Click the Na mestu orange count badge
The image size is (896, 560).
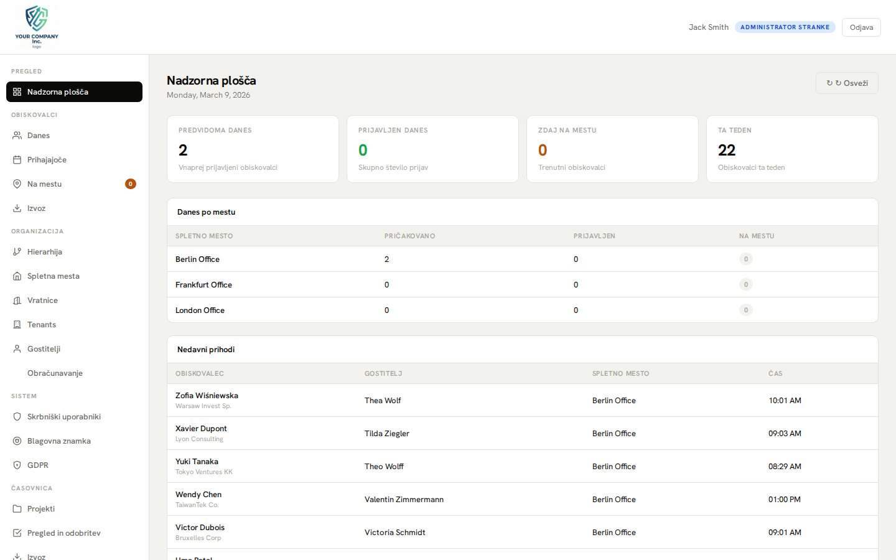click(131, 184)
